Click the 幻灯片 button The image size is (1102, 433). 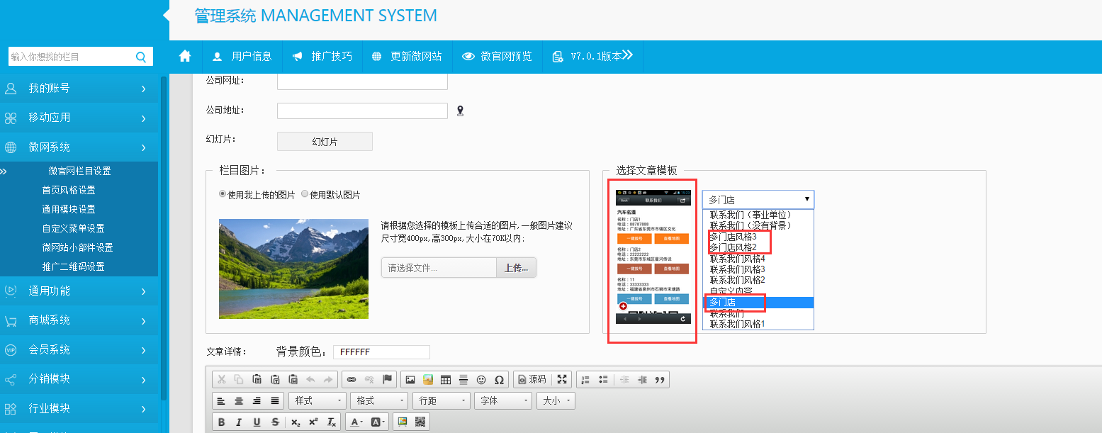[325, 142]
